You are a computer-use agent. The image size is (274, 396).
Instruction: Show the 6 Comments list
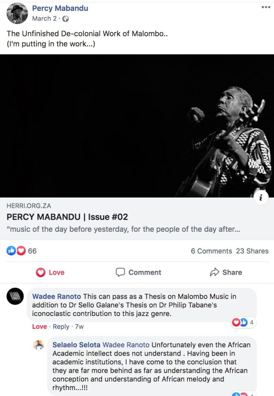pos(211,251)
